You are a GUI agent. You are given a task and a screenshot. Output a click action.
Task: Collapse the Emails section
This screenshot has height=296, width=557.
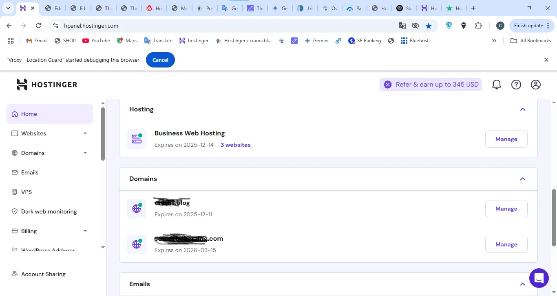[522, 284]
